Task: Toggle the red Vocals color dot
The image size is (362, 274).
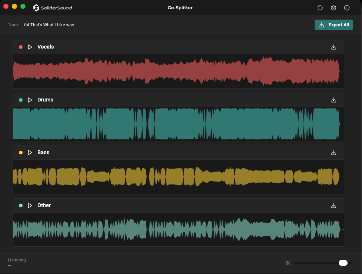Action: (x=21, y=47)
